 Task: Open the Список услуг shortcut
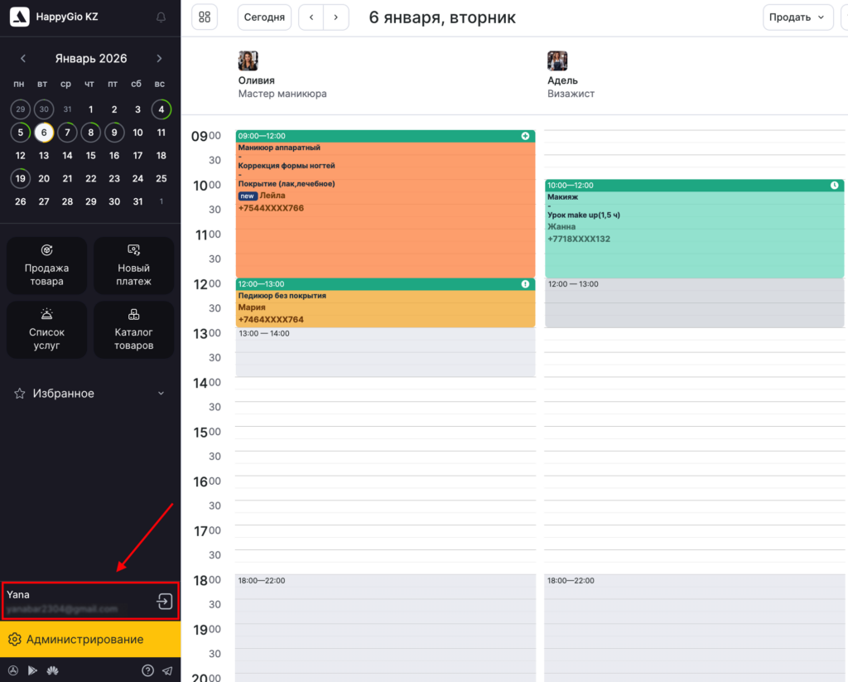(46, 330)
